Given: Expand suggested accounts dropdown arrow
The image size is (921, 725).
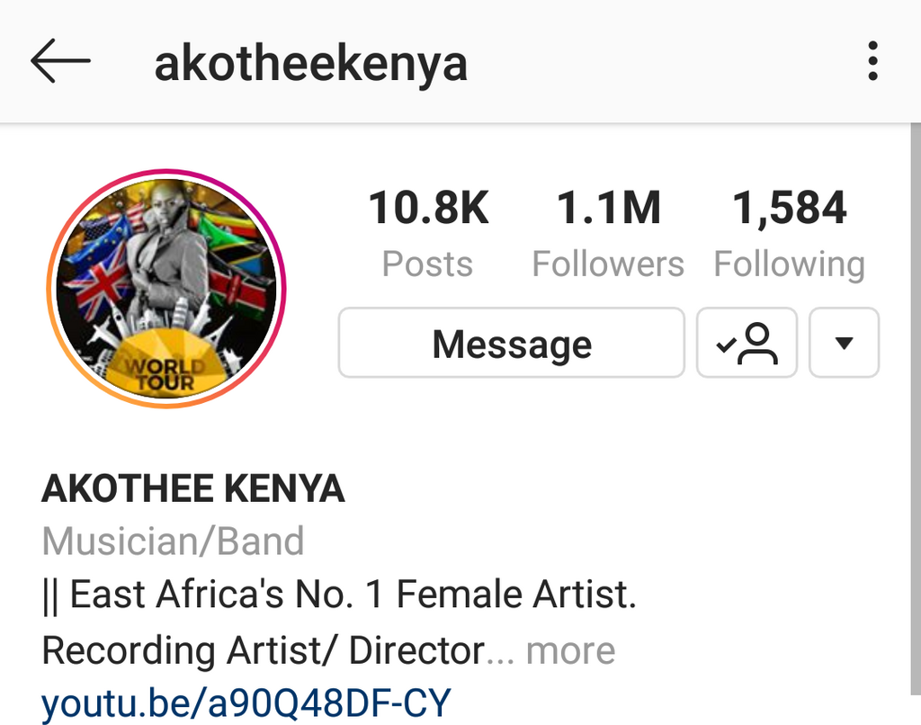Looking at the screenshot, I should [844, 343].
